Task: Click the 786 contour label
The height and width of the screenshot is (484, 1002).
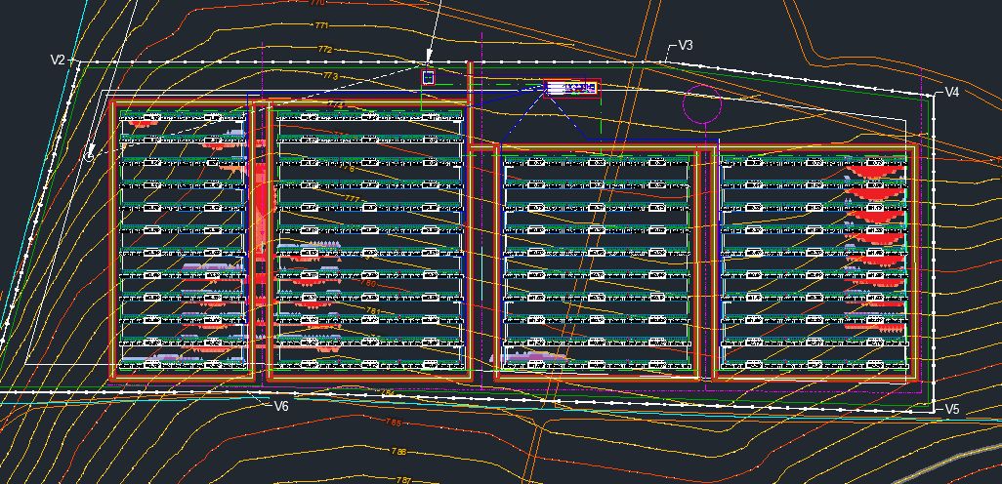Action: coord(398,452)
